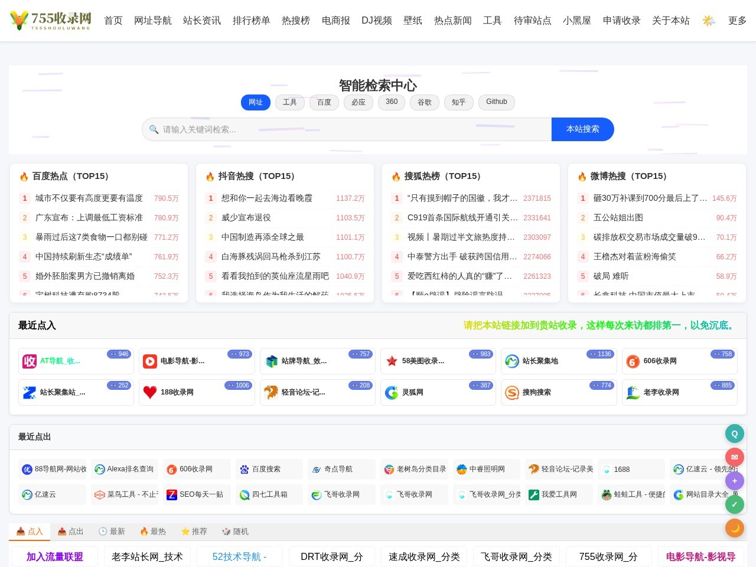Click the weather sun icon in the navbar
This screenshot has height=567, width=756.
[x=709, y=21]
